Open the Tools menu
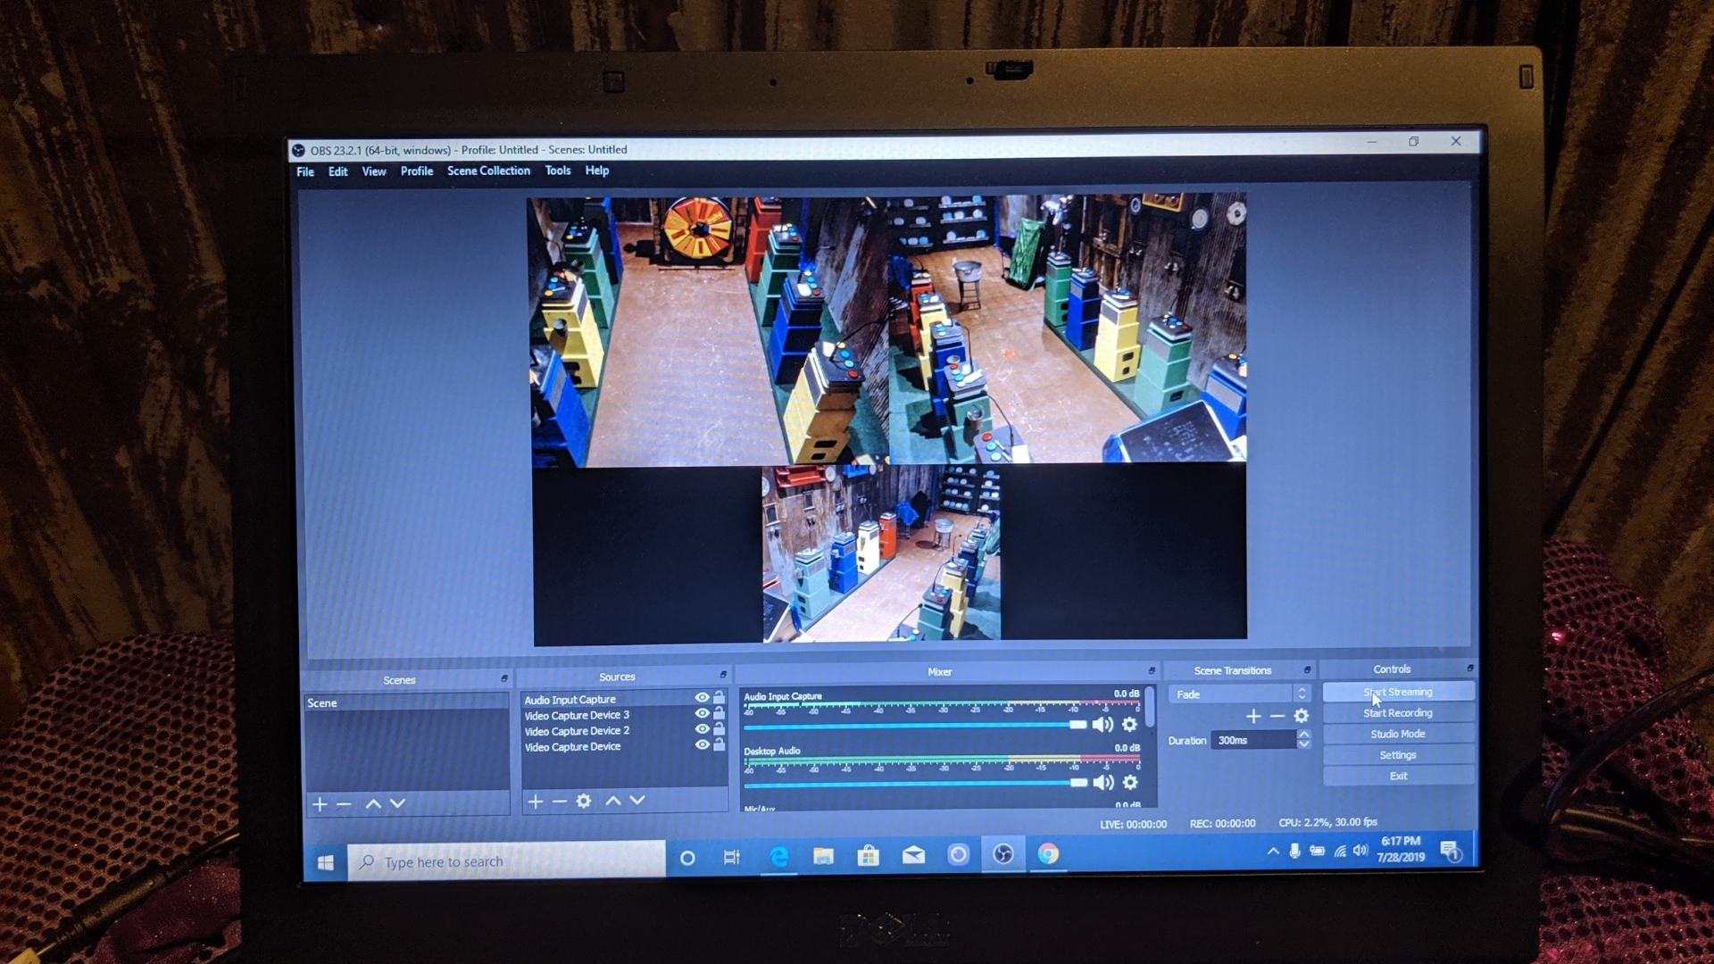 point(557,170)
